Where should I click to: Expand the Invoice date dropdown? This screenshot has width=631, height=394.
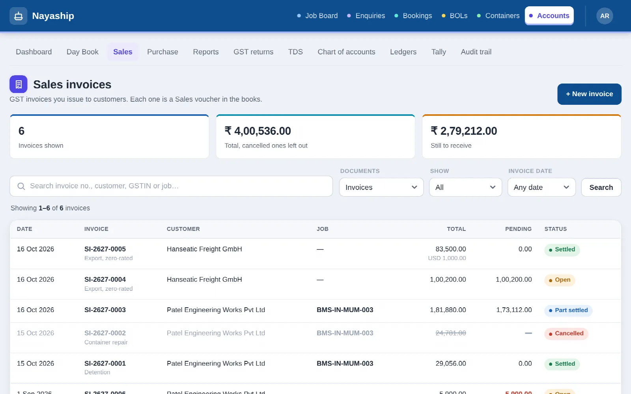541,188
